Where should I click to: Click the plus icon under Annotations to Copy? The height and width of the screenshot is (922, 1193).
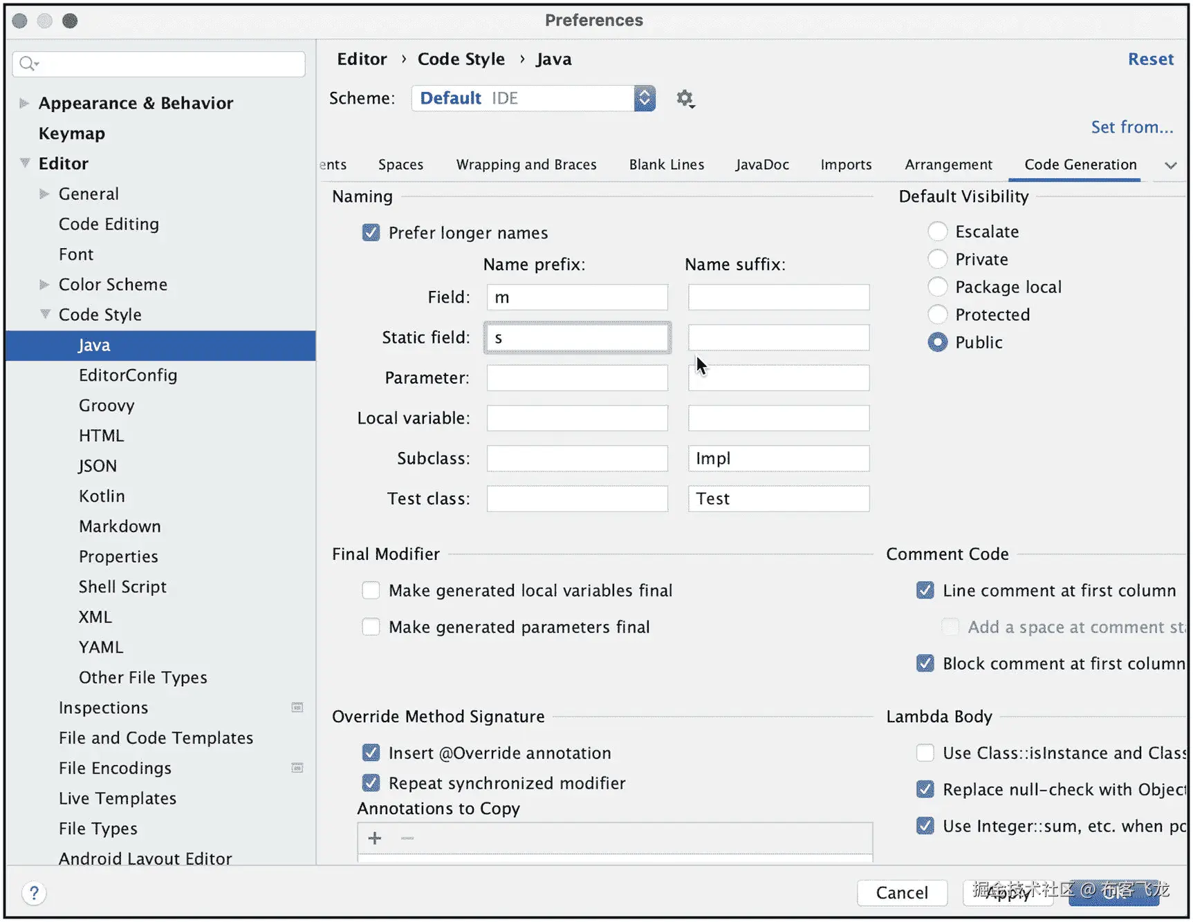[375, 838]
